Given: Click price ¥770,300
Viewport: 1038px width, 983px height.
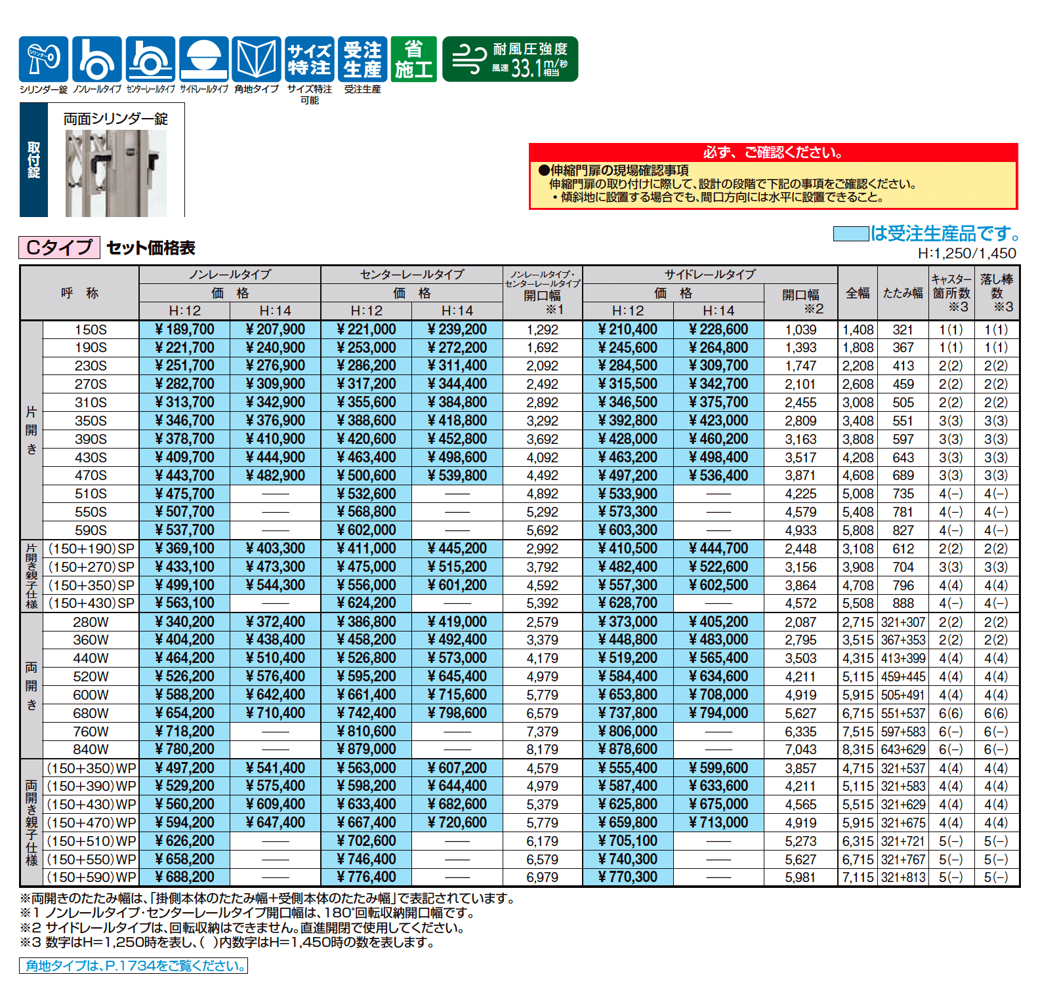Looking at the screenshot, I should pos(628,877).
